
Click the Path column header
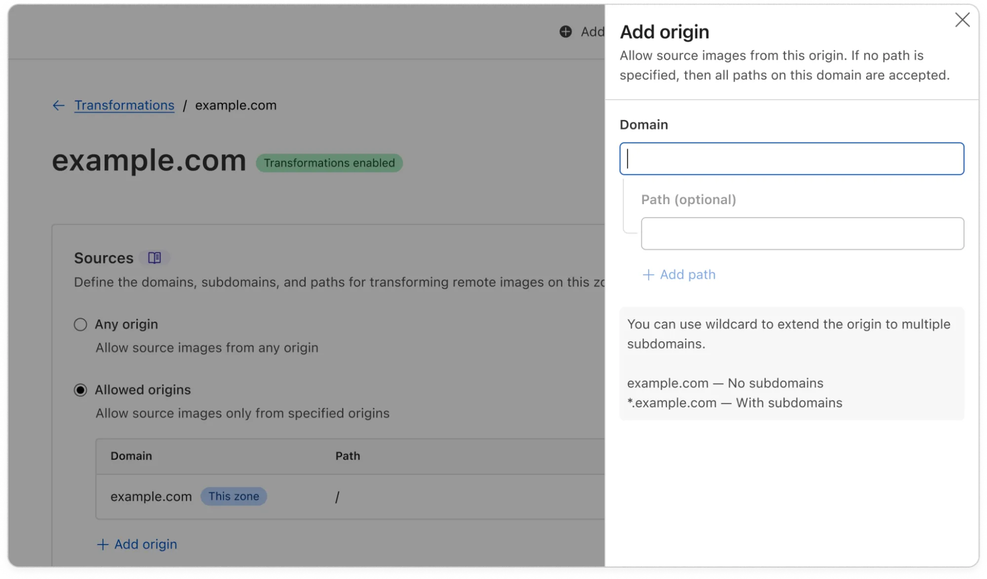[x=347, y=456]
